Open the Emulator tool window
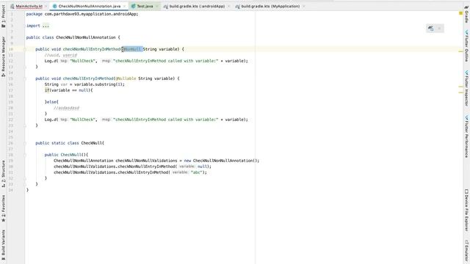This screenshot has height=264, width=470. [466, 252]
